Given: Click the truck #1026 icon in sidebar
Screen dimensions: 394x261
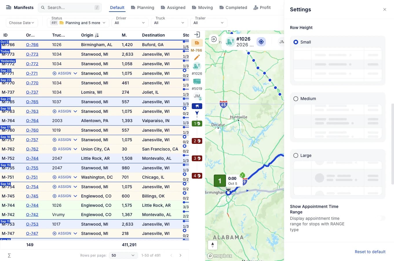Looking at the screenshot, I should [x=197, y=66].
